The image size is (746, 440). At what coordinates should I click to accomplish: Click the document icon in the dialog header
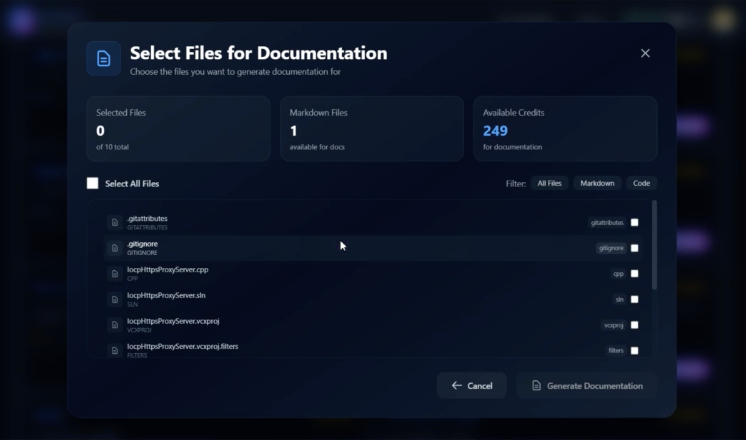pyautogui.click(x=103, y=59)
